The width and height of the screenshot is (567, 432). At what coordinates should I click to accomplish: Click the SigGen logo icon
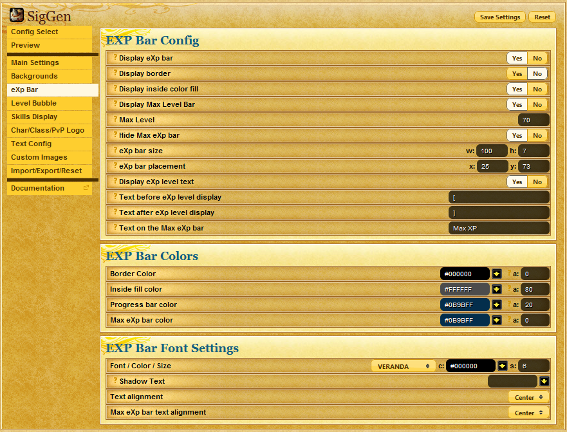point(17,15)
